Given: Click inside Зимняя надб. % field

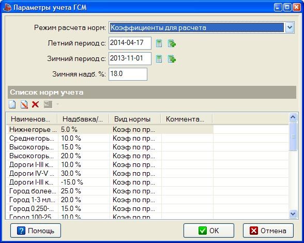Looking at the screenshot, I should tap(128, 74).
